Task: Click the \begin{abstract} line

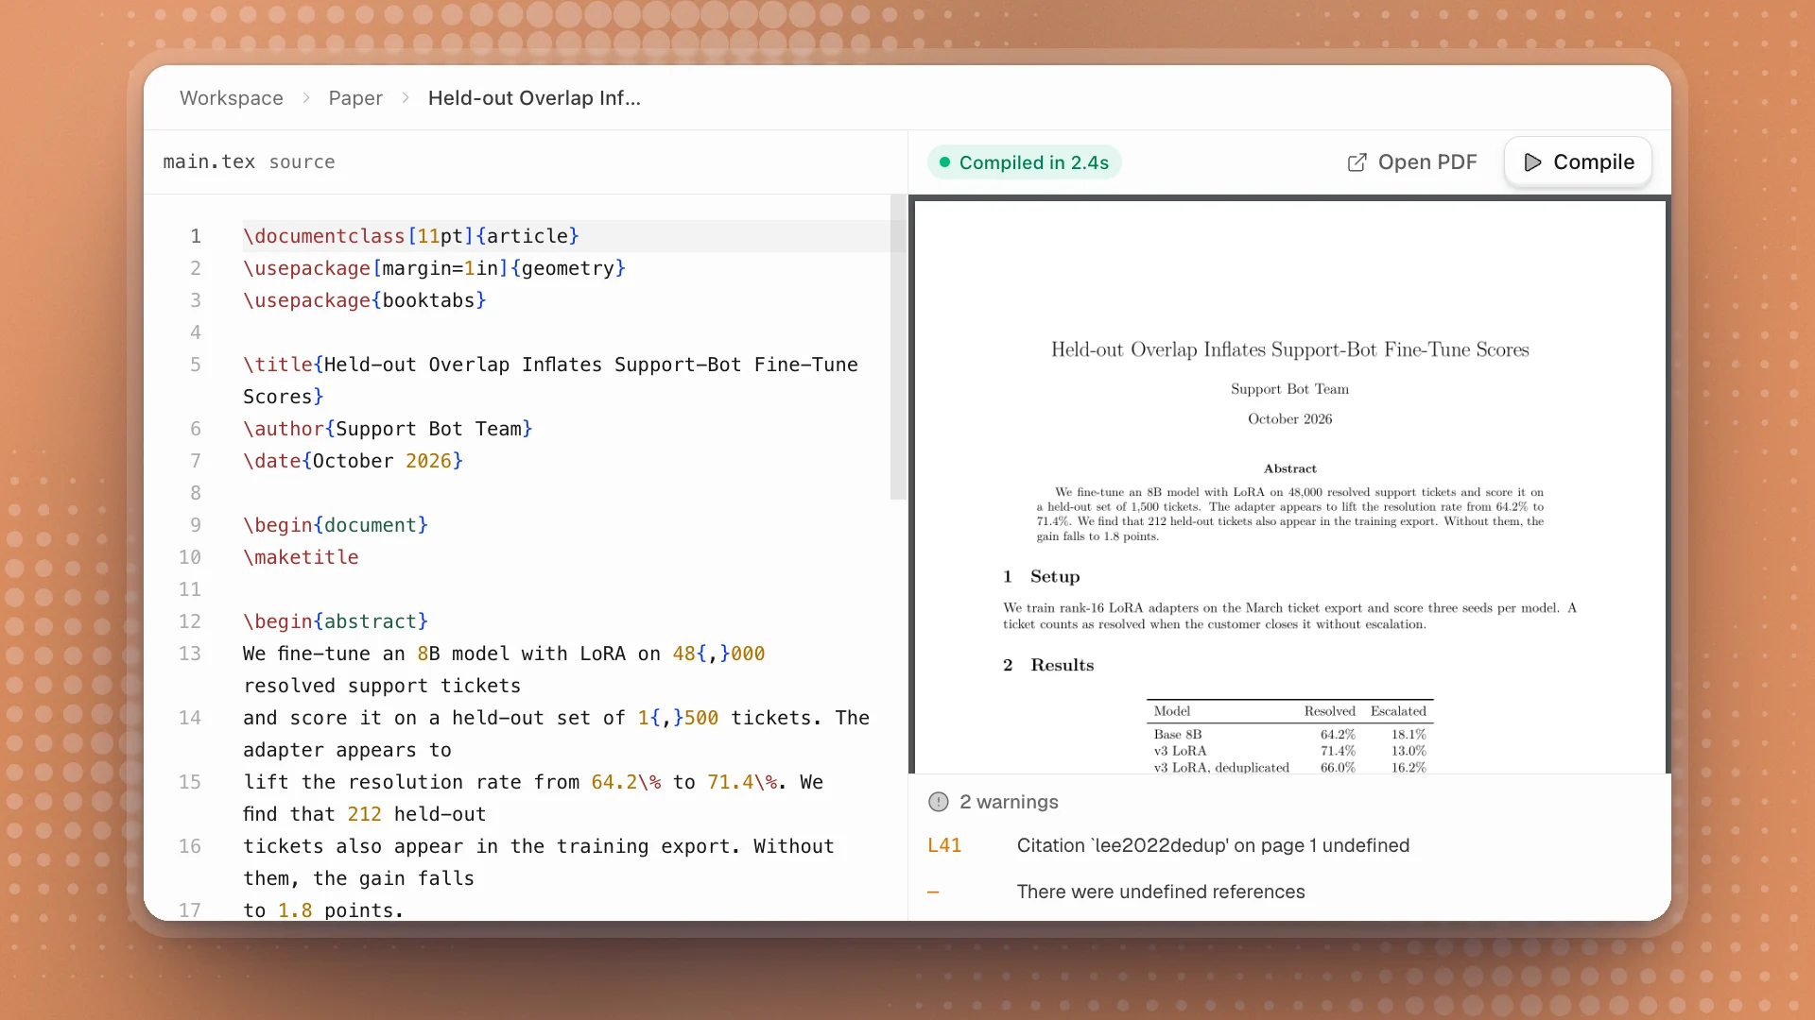Action: (336, 621)
